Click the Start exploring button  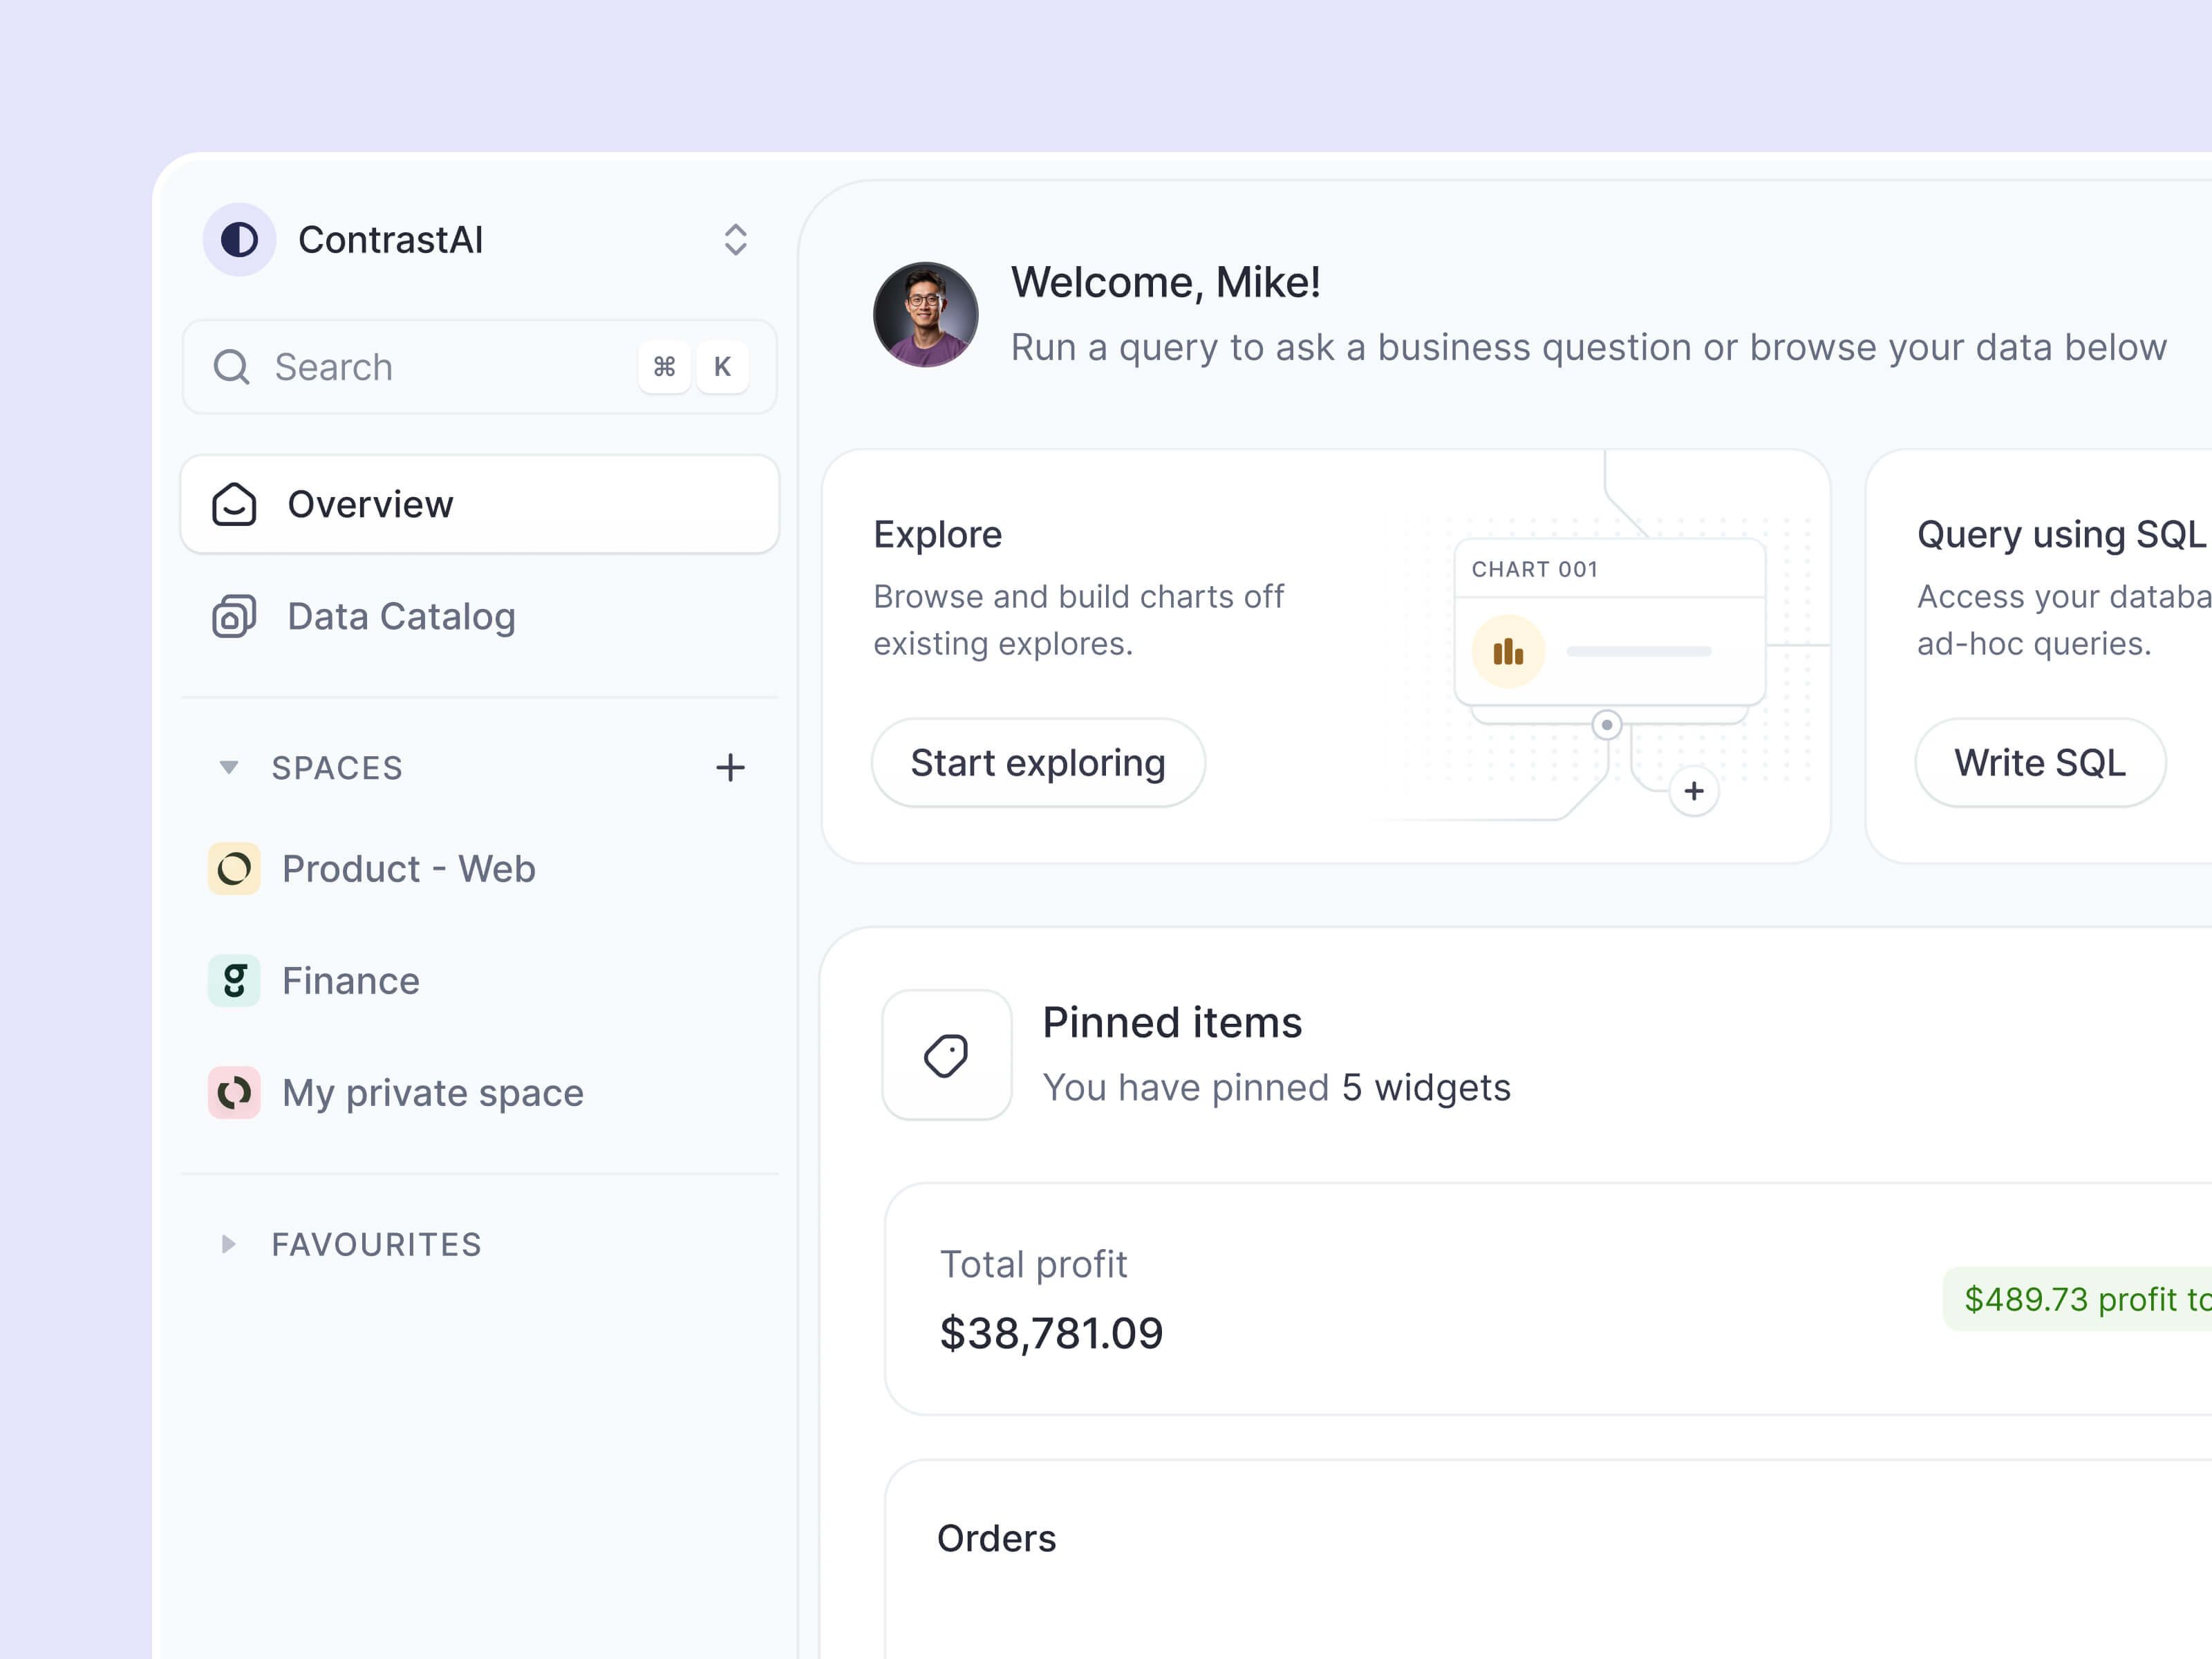[x=1038, y=763]
